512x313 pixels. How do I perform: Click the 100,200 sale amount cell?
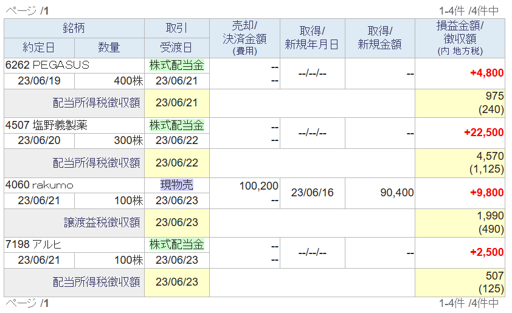[258, 186]
